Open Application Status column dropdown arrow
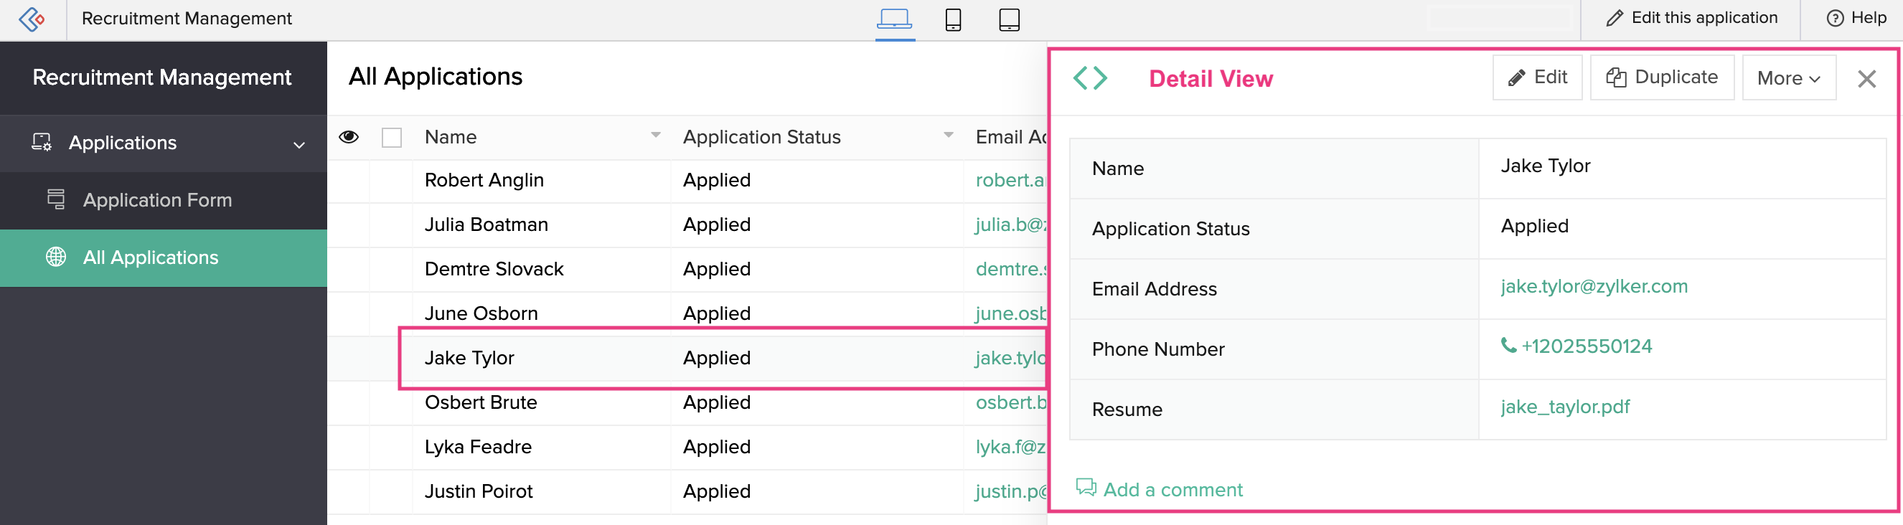Viewport: 1903px width, 525px height. pos(949,135)
